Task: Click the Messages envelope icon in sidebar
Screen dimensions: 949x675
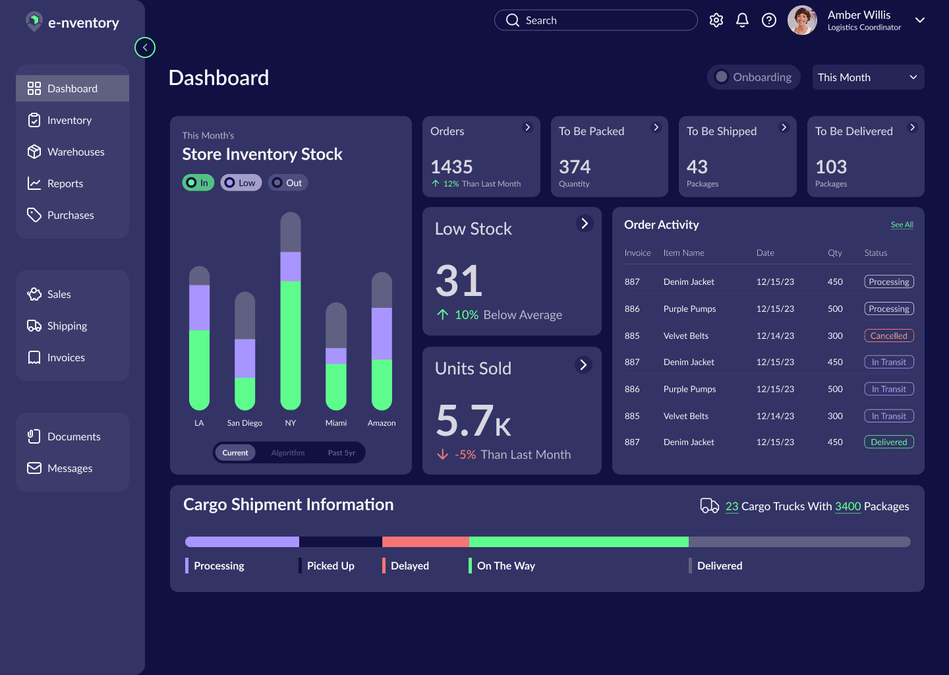Action: tap(34, 468)
